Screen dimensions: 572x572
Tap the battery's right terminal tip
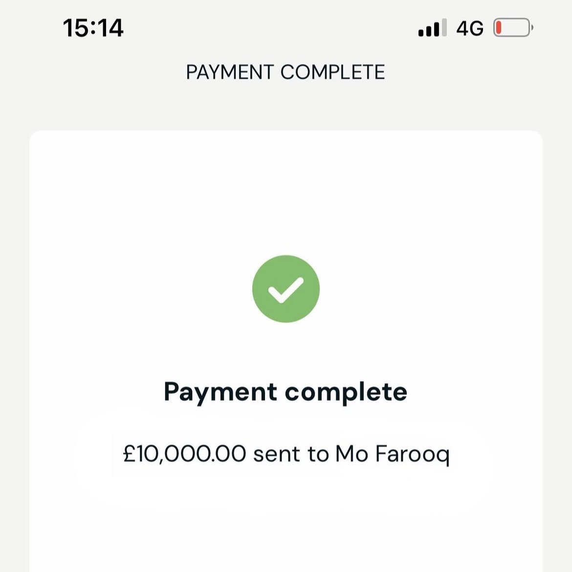tap(532, 28)
